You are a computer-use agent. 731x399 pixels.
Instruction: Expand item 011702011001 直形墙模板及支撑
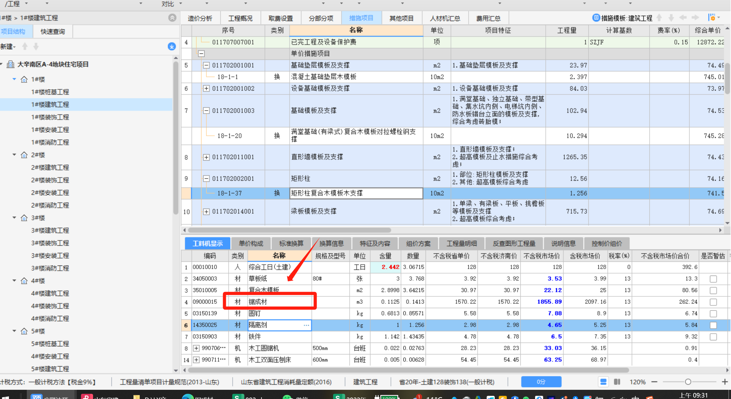pos(206,157)
